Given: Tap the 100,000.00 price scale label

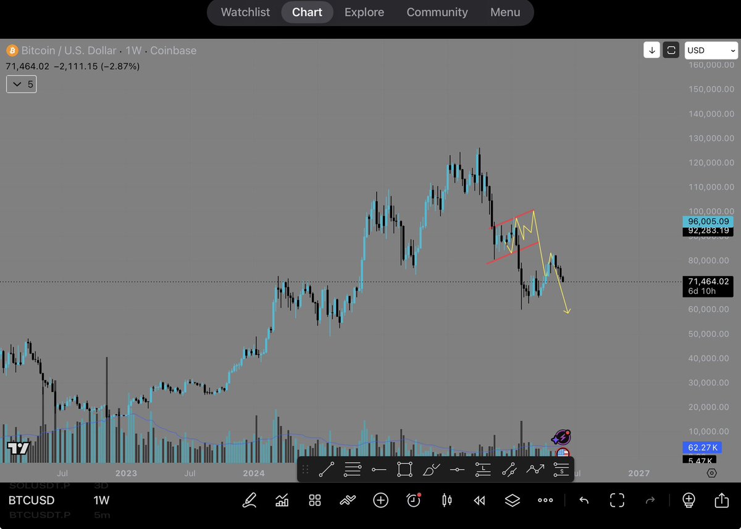Looking at the screenshot, I should click(x=711, y=212).
